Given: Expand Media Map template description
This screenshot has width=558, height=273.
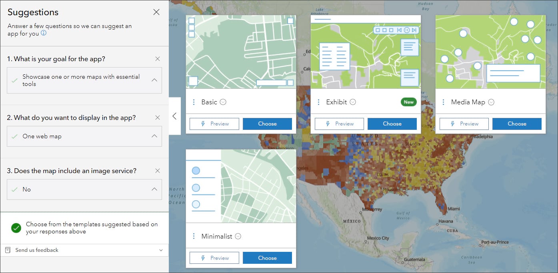Looking at the screenshot, I should [x=491, y=102].
